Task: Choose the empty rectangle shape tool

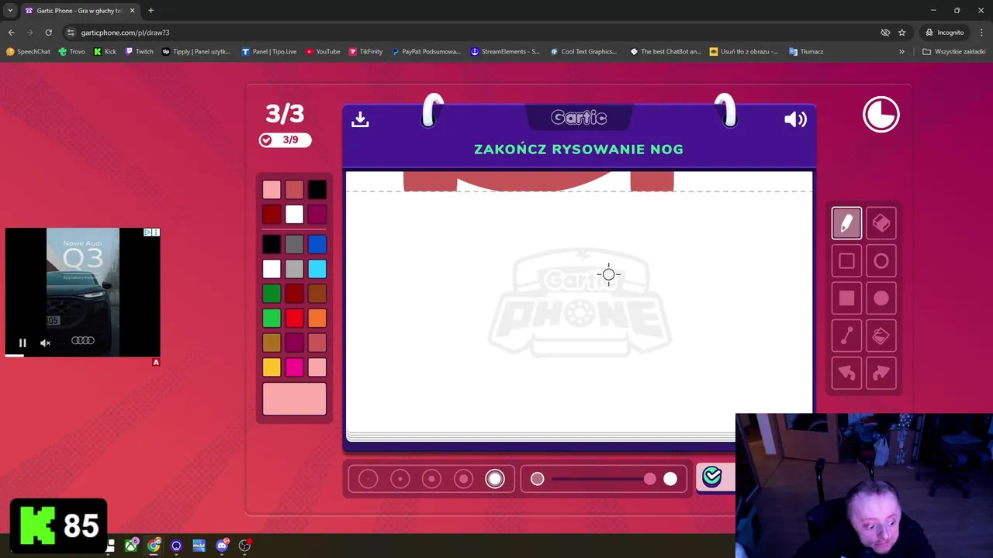Action: (846, 261)
